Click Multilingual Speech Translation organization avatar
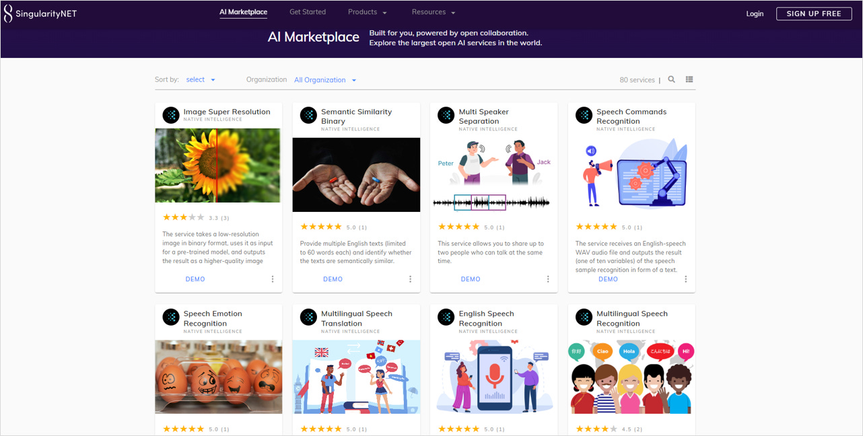863x436 pixels. (308, 317)
